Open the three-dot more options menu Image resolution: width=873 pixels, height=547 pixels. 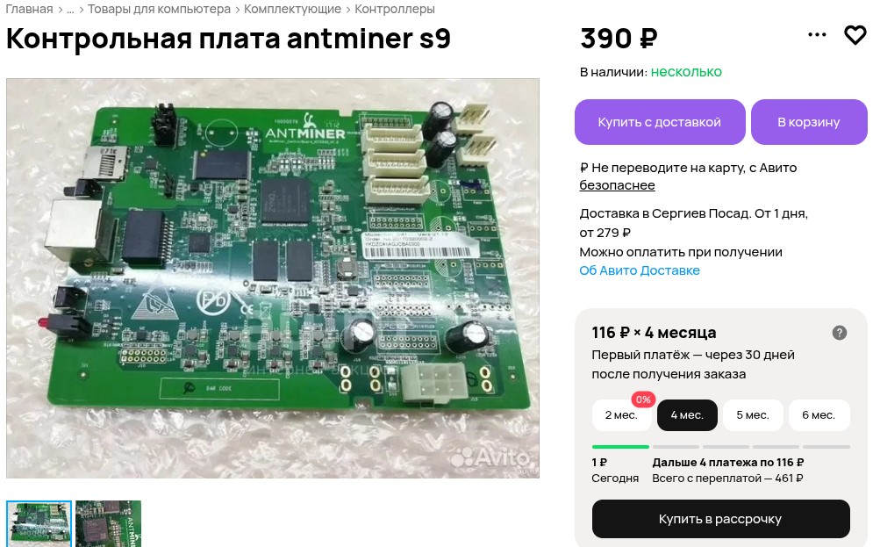click(x=817, y=35)
